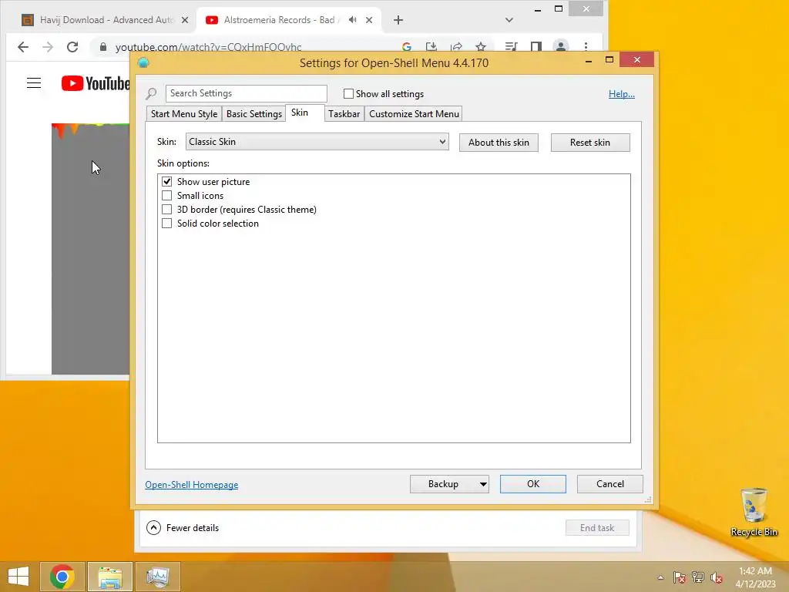The image size is (789, 592).
Task: Click Chrome's forward navigation arrow
Action: [x=48, y=47]
